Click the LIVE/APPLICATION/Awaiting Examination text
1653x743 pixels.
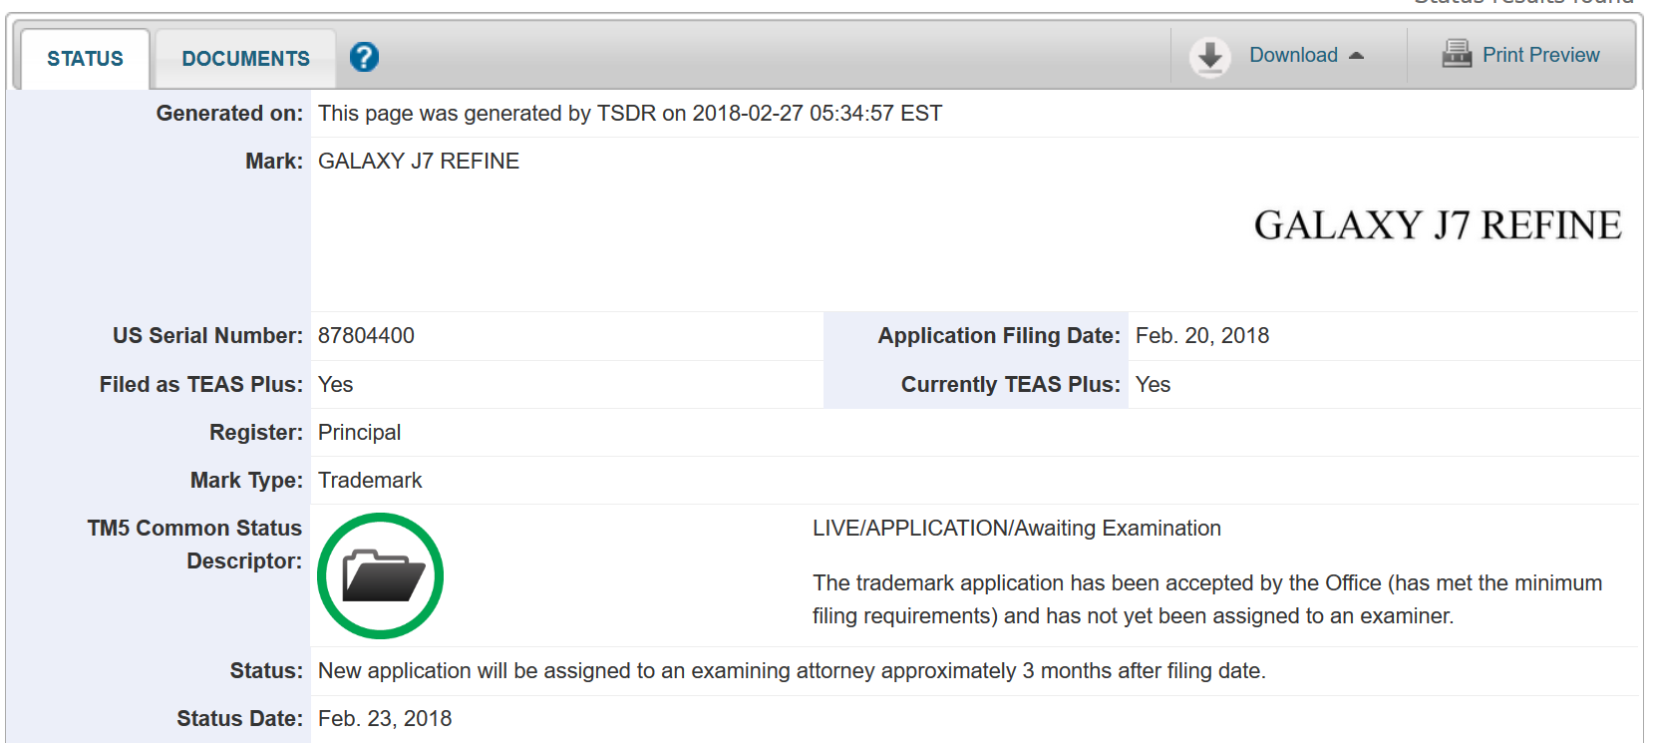[1016, 529]
